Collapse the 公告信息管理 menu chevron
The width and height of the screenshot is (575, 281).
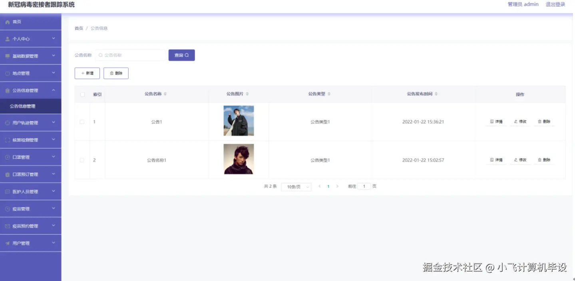tap(54, 90)
